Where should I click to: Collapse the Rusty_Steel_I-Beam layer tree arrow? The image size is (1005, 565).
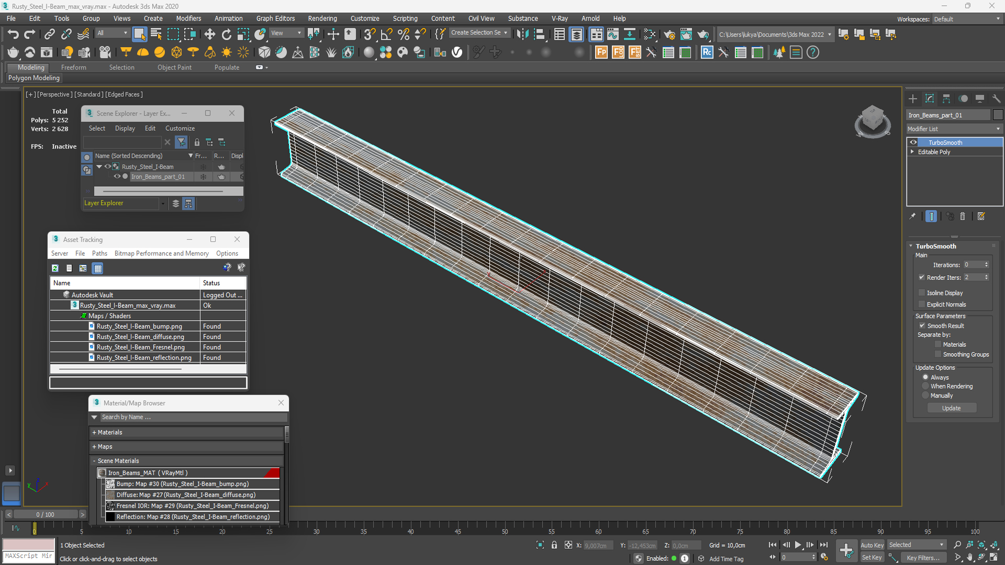[x=99, y=167]
